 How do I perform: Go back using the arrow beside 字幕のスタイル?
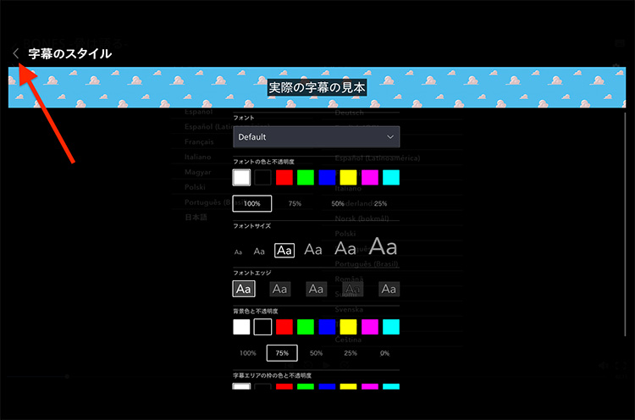[16, 53]
